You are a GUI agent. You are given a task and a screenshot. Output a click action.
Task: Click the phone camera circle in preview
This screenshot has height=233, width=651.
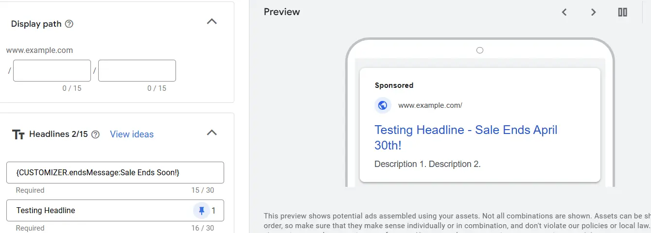[x=480, y=50]
